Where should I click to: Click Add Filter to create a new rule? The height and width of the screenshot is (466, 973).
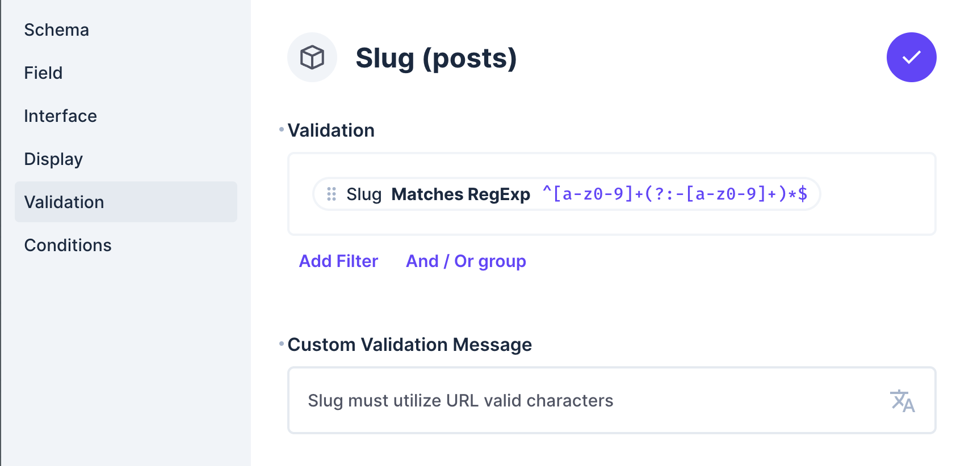coord(338,261)
